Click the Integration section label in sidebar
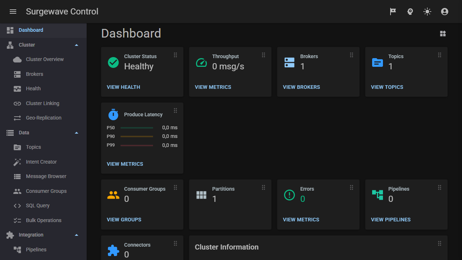The width and height of the screenshot is (462, 260). (31, 235)
